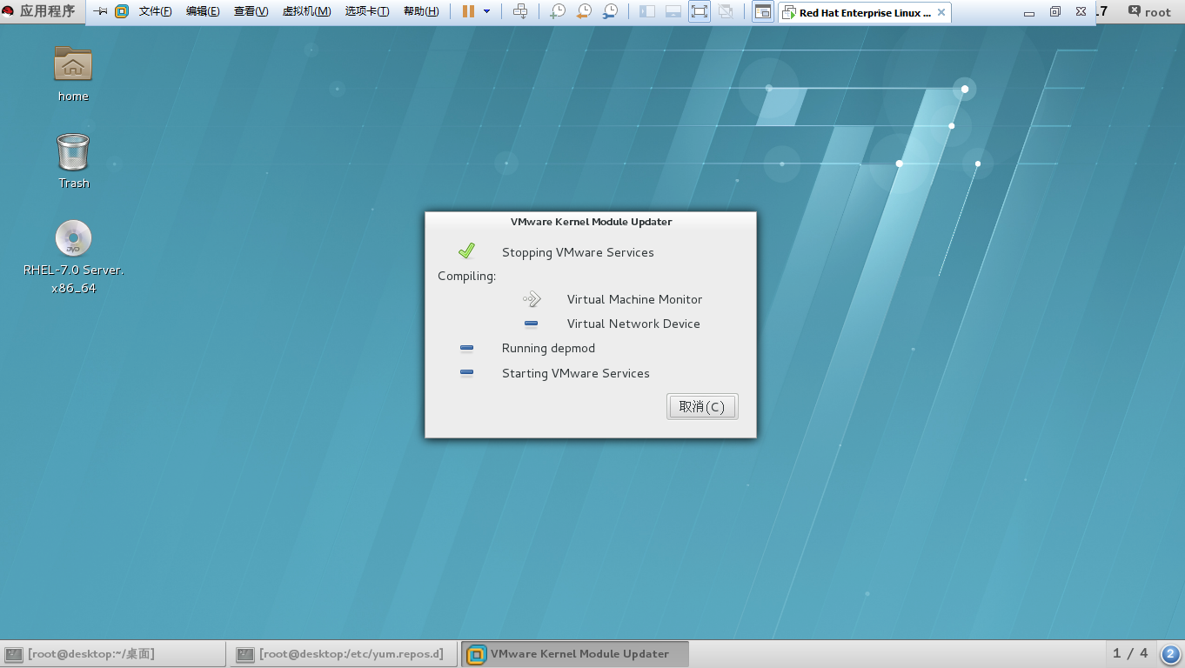Viewport: 1185px width, 668px height.
Task: Click the pin toolbar icon
Action: coord(100,11)
